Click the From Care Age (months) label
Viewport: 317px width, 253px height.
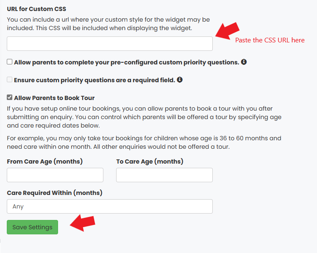pos(44,161)
